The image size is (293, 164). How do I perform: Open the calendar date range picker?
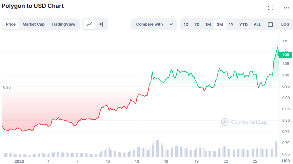[x=270, y=24]
